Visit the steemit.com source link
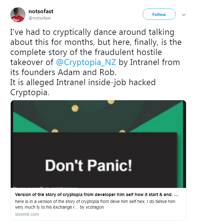 [27, 214]
